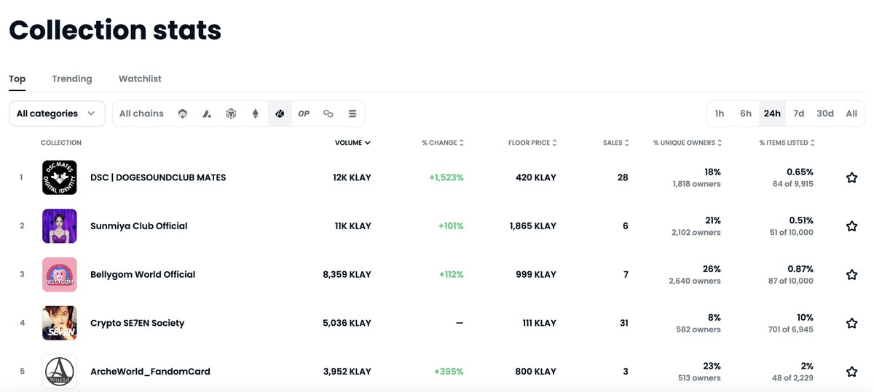Open Bellygom World Official collection

(x=143, y=274)
